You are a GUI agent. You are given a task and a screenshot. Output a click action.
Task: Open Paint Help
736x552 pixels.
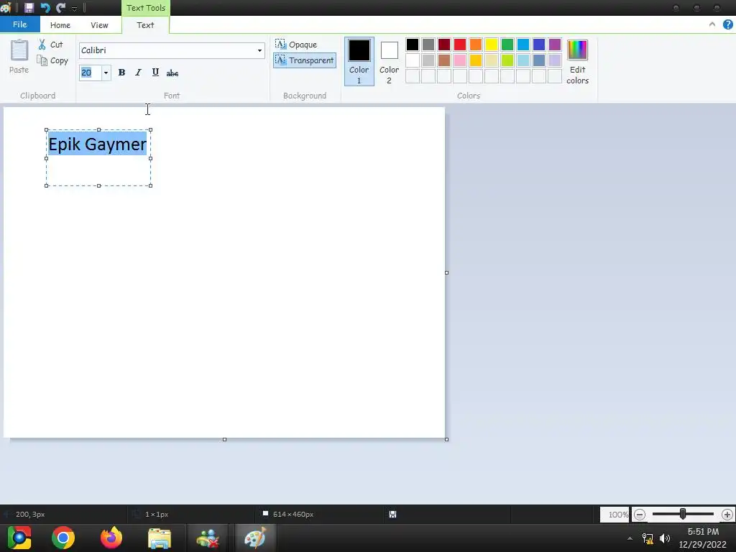[x=728, y=24]
